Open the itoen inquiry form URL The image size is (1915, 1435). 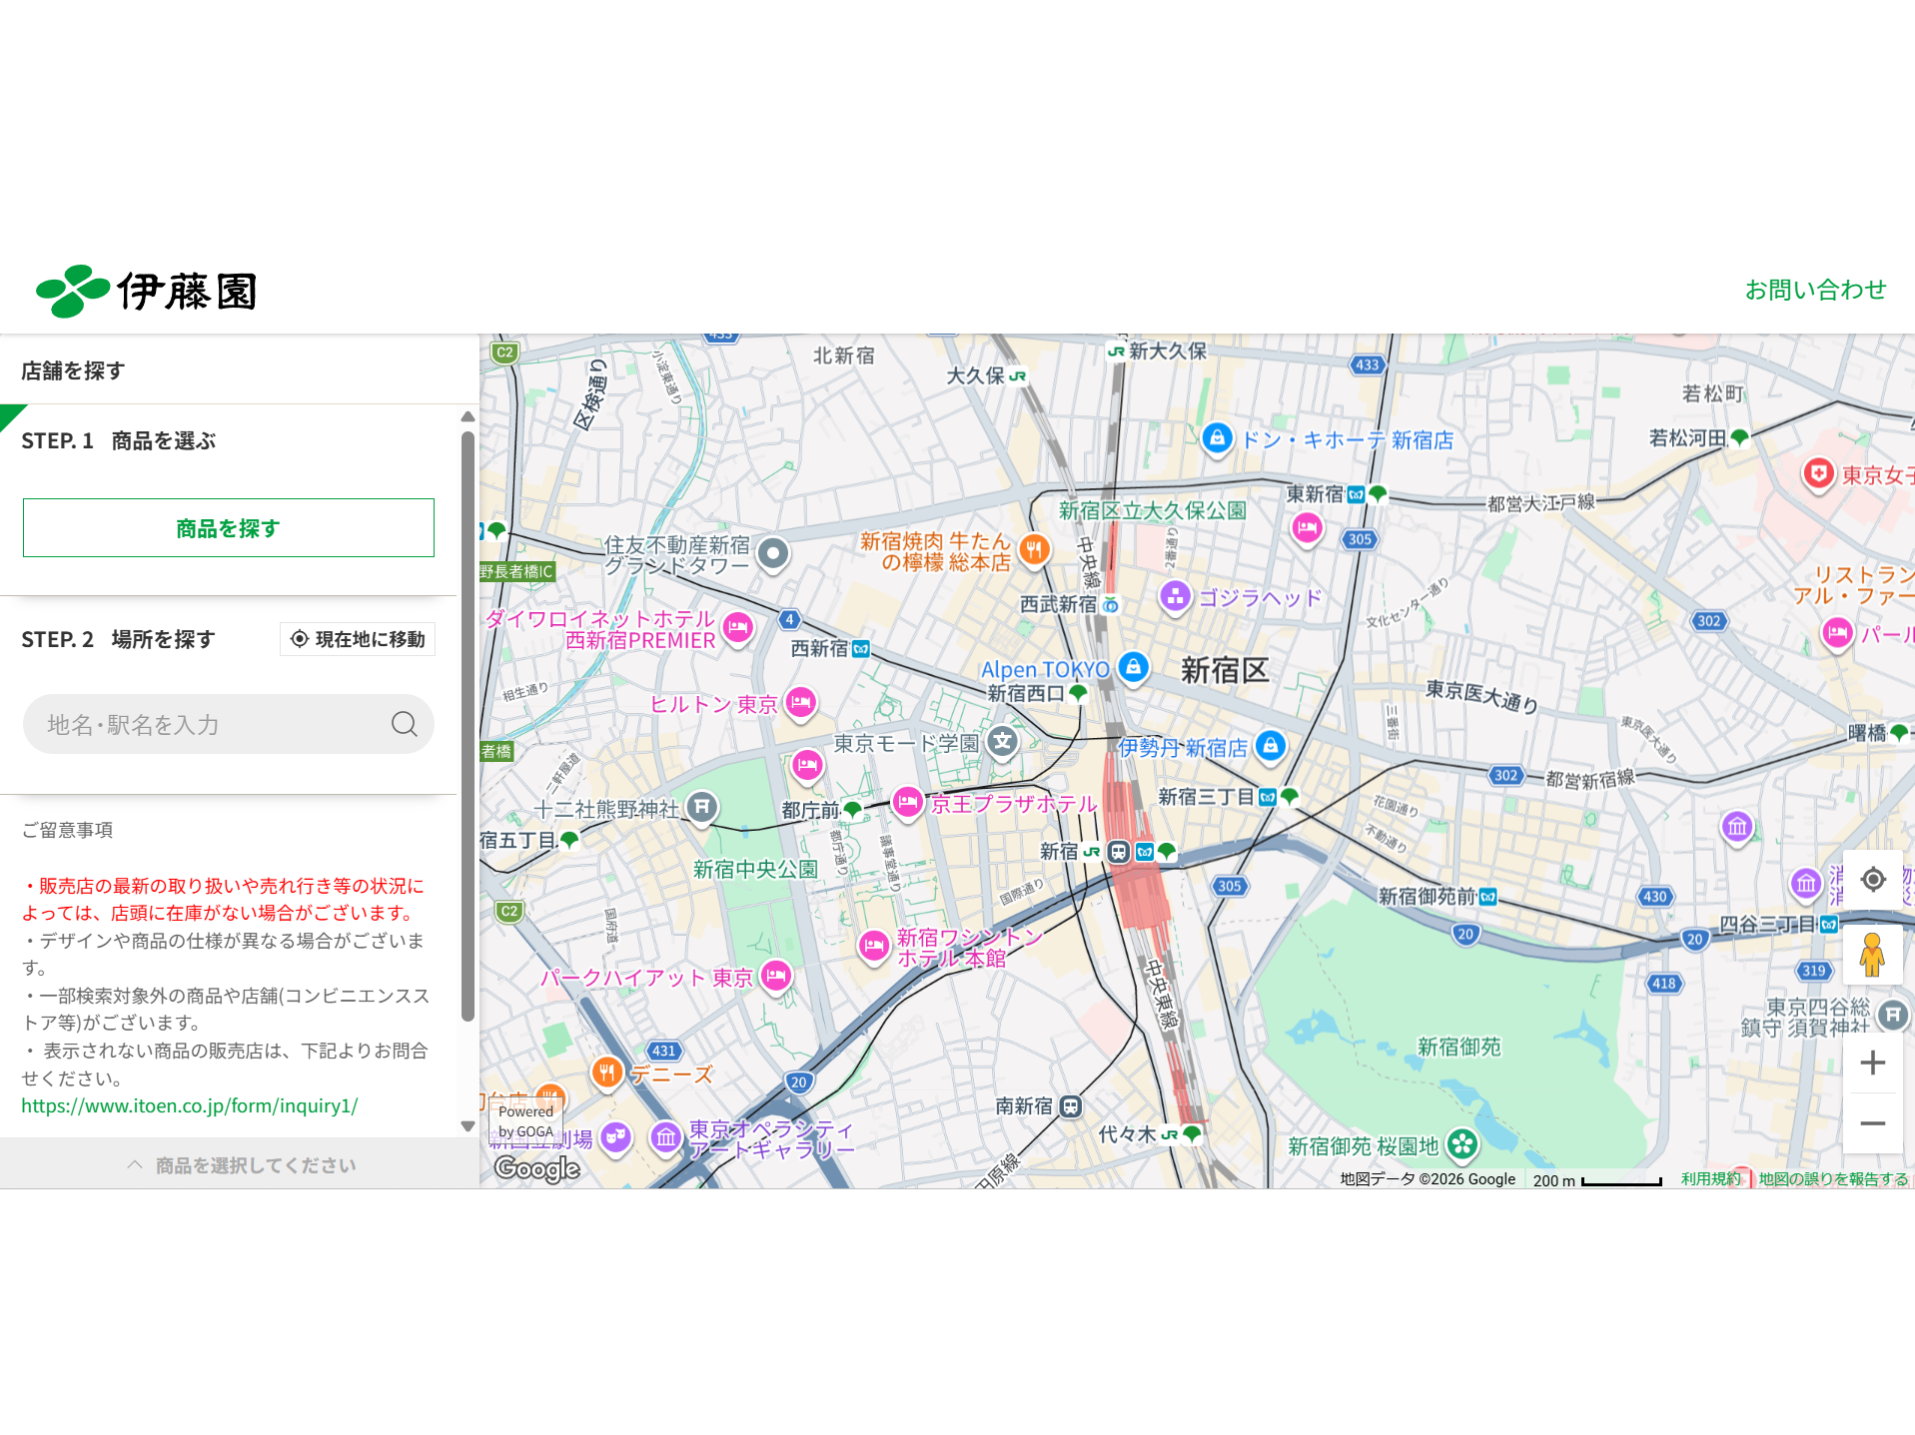(x=190, y=1105)
